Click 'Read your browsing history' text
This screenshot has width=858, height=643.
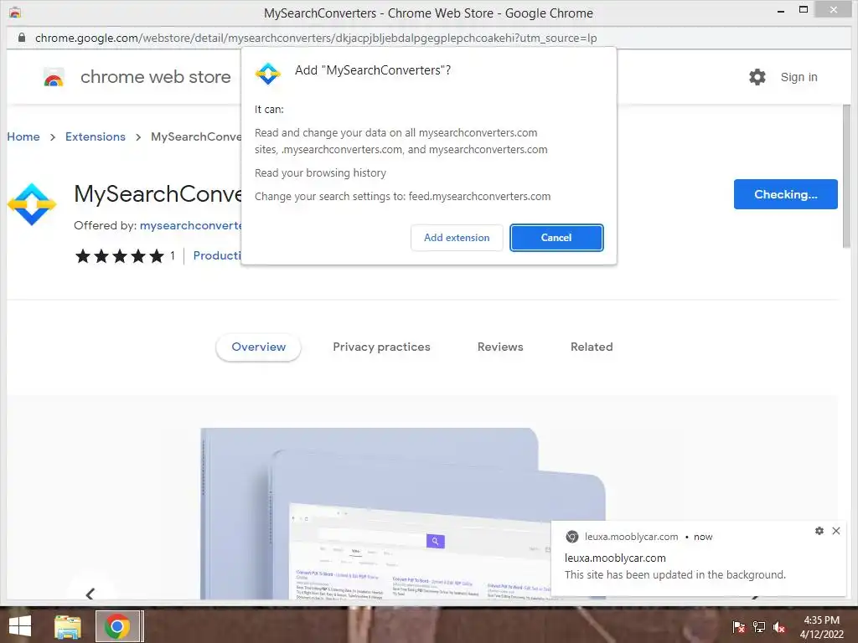(x=320, y=172)
